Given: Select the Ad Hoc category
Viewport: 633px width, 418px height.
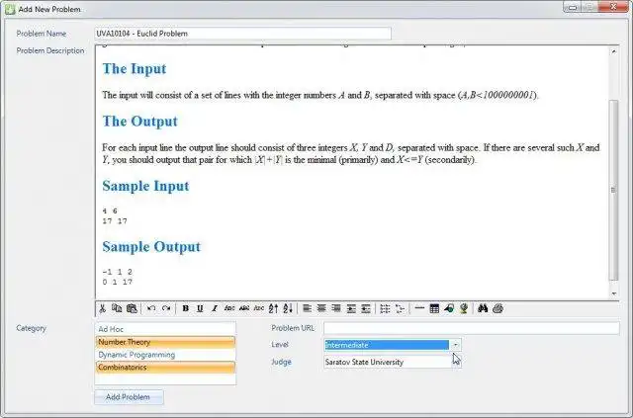Looking at the screenshot, I should [165, 329].
